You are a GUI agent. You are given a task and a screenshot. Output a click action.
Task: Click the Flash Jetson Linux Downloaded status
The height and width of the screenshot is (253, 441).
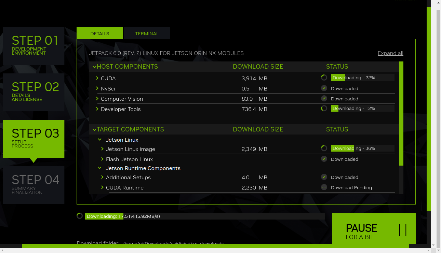pyautogui.click(x=345, y=159)
